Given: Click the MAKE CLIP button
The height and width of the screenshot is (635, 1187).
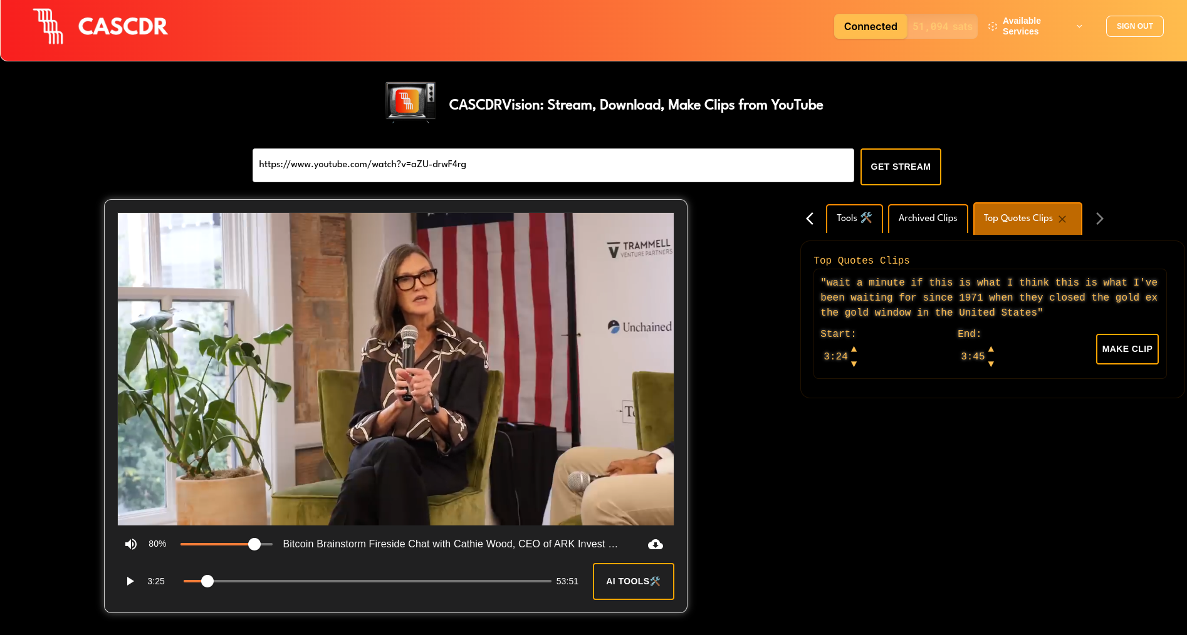Looking at the screenshot, I should [1126, 349].
